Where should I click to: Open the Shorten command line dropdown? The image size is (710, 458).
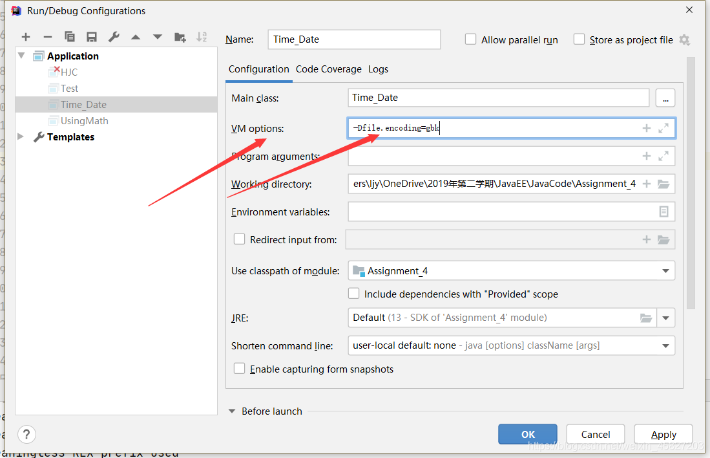point(667,345)
